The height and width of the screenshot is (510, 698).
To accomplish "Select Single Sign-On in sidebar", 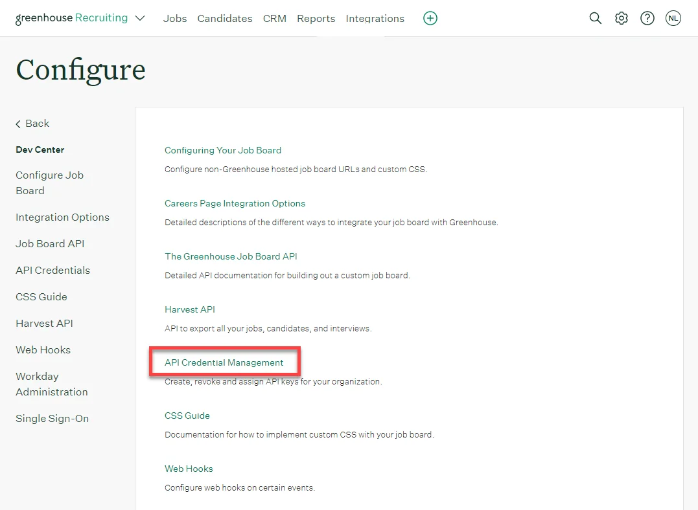I will point(52,419).
